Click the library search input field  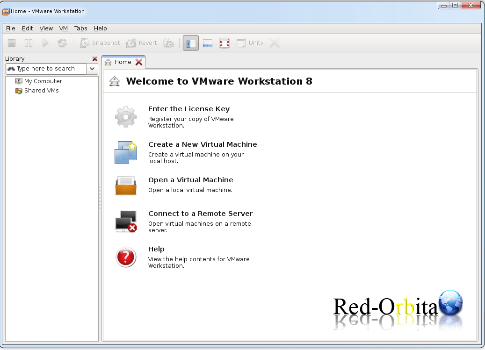tap(46, 69)
